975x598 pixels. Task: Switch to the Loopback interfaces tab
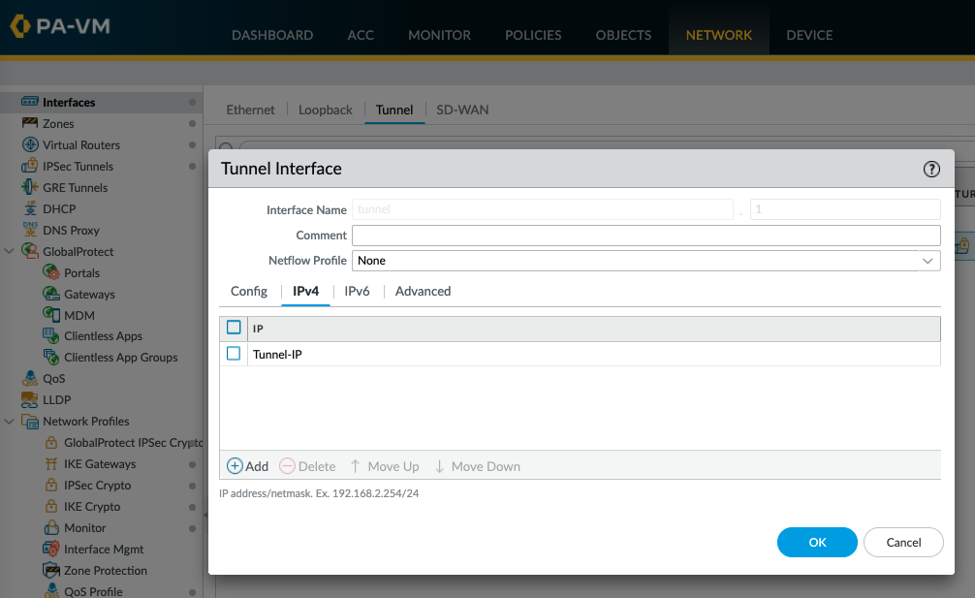(326, 110)
